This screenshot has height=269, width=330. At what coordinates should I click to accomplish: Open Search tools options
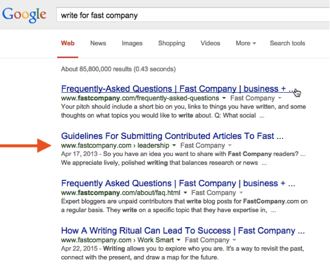coord(288,43)
